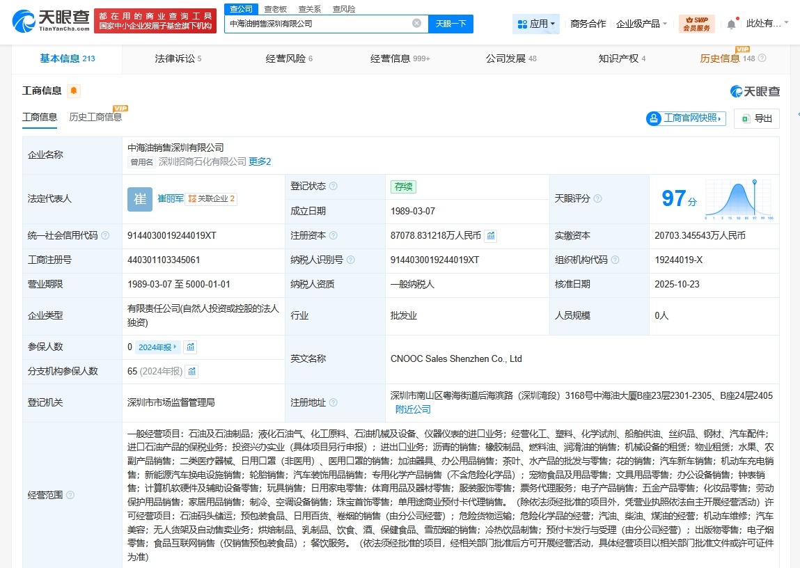Click the 应用 apps grid icon

521,23
